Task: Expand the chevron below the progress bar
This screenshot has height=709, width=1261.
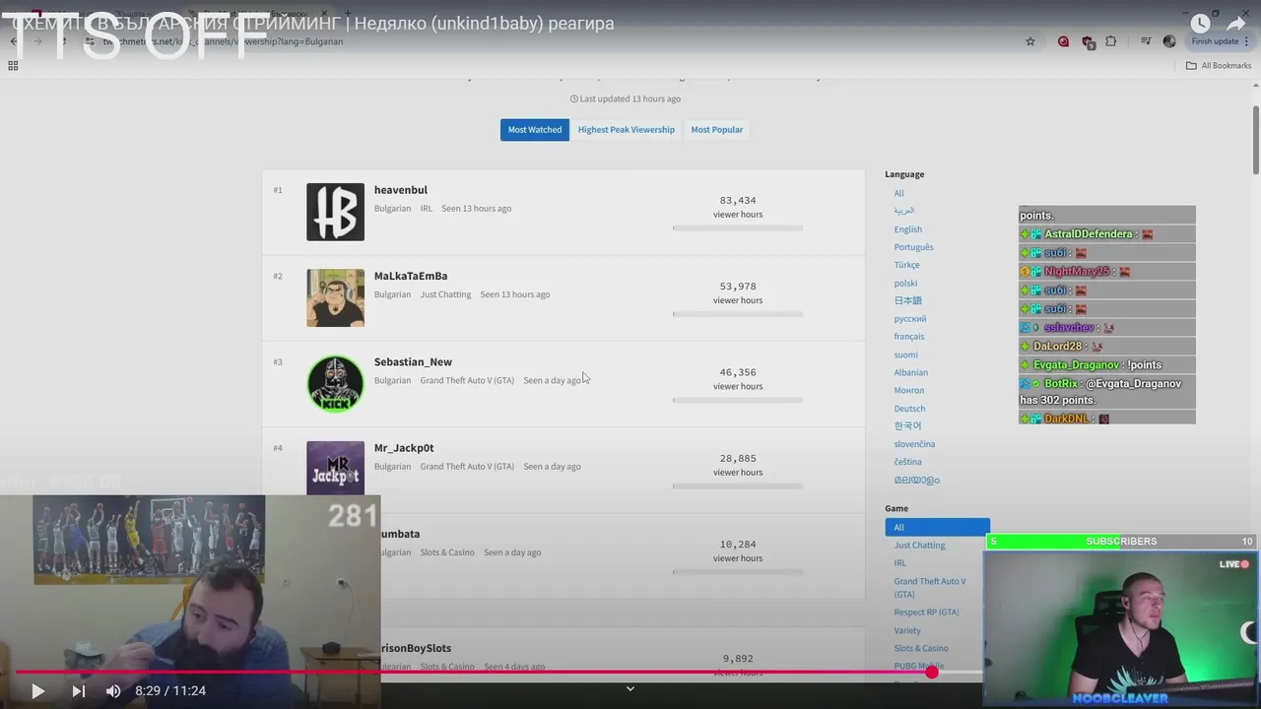Action: point(630,688)
